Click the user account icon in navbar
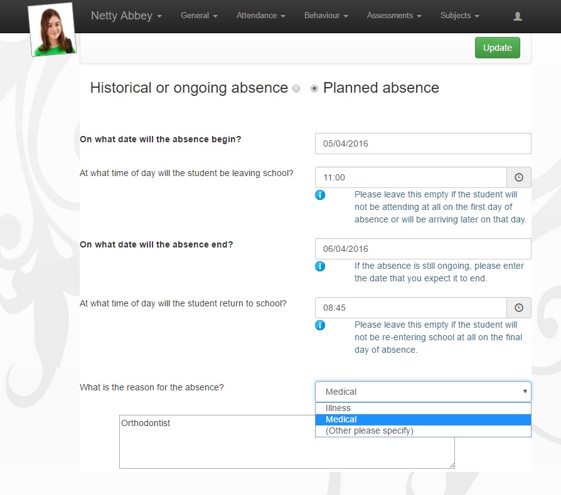 point(517,16)
